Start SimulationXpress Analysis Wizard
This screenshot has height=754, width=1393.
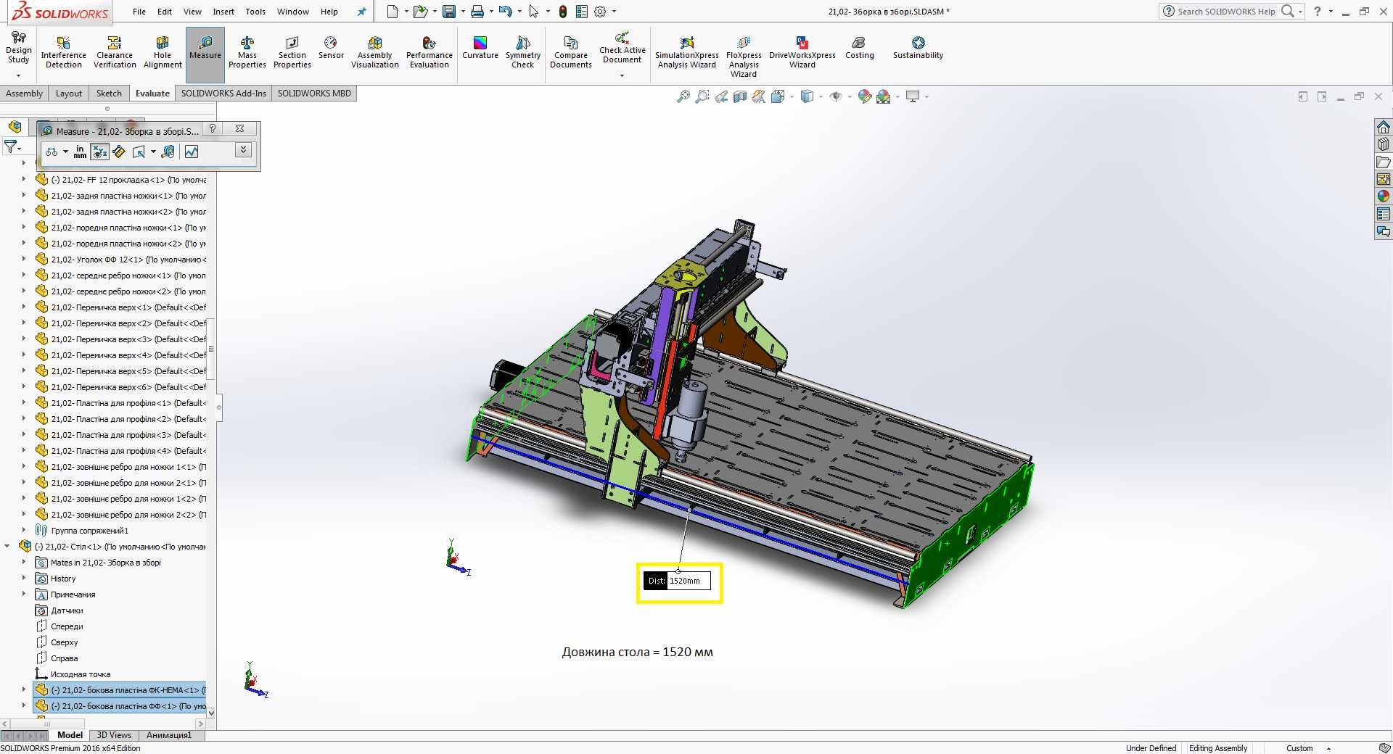coord(687,52)
